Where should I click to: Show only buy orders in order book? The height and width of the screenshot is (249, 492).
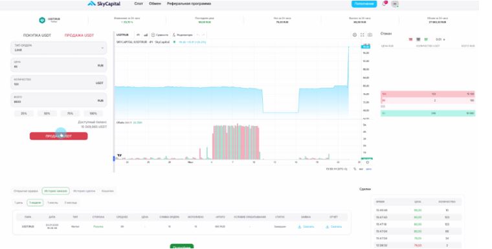pos(426,39)
